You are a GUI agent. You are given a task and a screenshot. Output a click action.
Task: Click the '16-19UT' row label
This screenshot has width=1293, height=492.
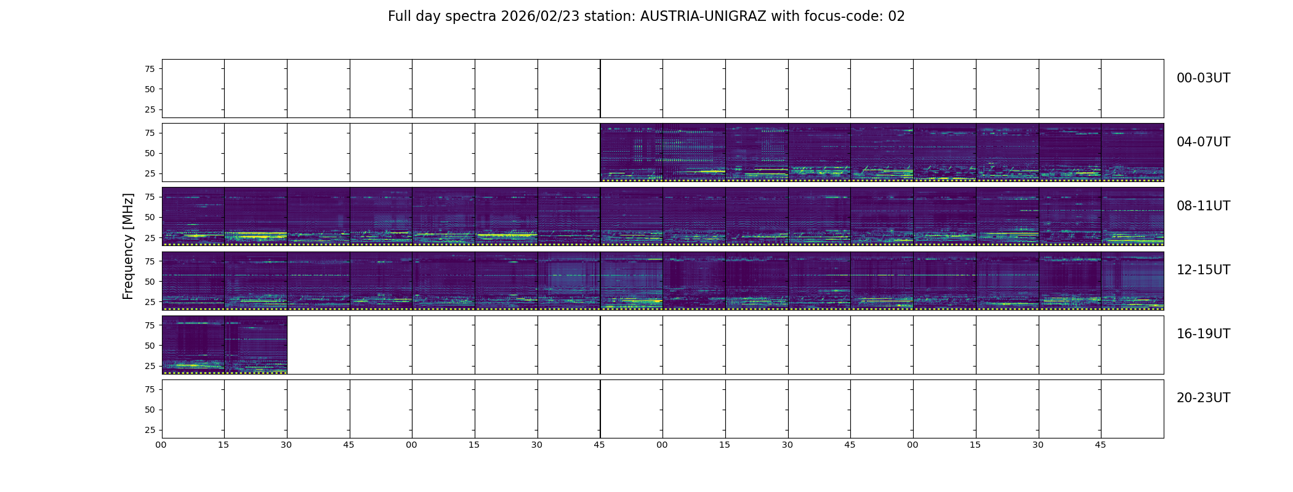(x=1203, y=334)
